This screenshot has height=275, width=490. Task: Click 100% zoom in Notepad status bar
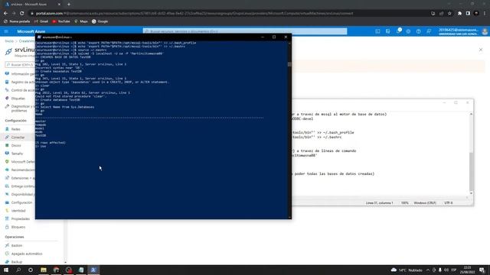405,203
